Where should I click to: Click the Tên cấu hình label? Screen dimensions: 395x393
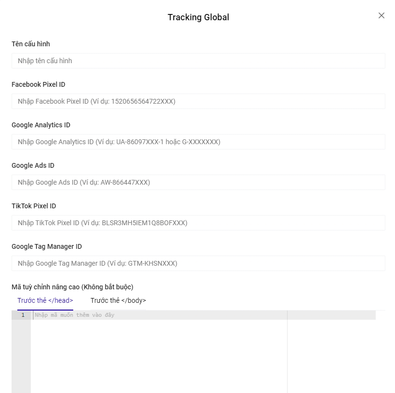pyautogui.click(x=31, y=44)
